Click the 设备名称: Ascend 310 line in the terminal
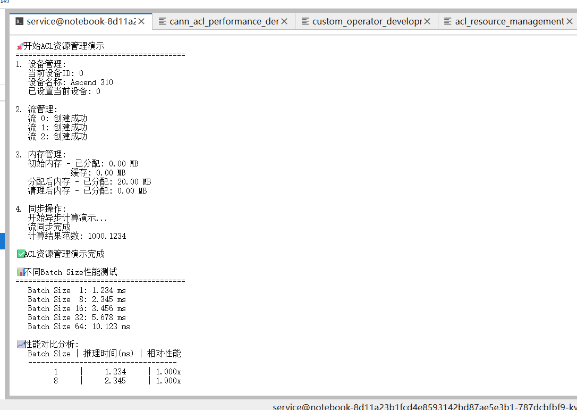The image size is (577, 410). click(x=70, y=82)
